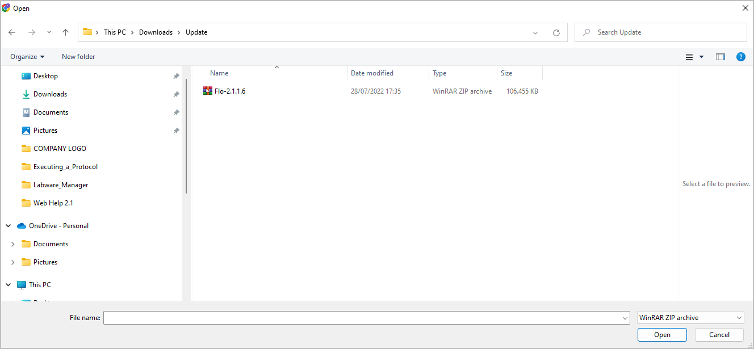Click the Back navigation arrow
The width and height of the screenshot is (754, 349).
click(12, 32)
